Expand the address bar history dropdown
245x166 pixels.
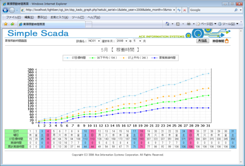pos(174,10)
